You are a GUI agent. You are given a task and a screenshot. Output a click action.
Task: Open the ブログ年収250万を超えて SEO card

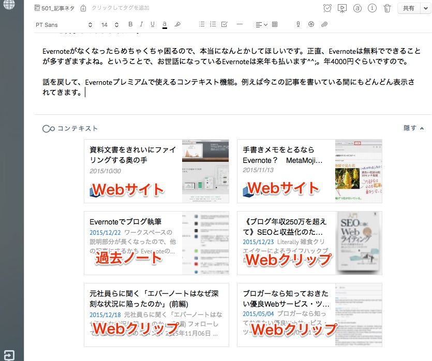coord(310,243)
